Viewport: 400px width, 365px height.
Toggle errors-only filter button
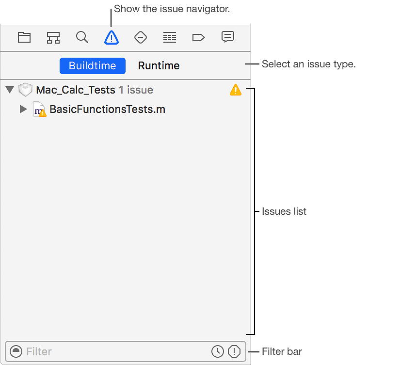click(234, 351)
